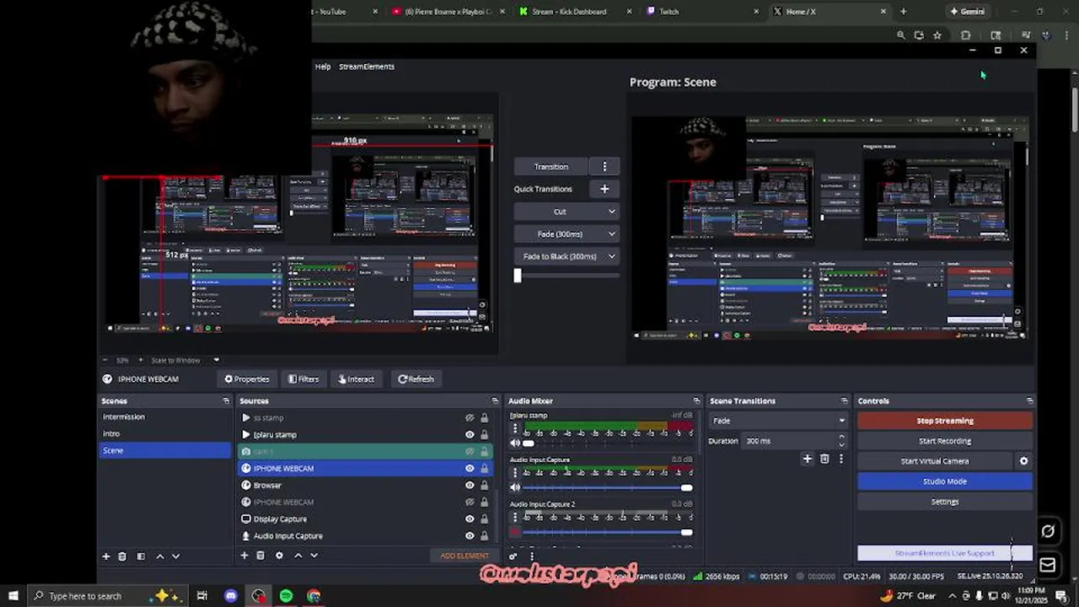Open source properties gear in the Sources toolbar
1079x607 pixels.
[x=279, y=556]
